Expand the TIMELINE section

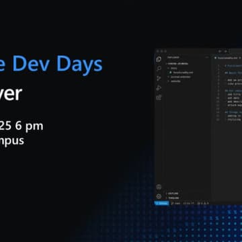(173, 198)
